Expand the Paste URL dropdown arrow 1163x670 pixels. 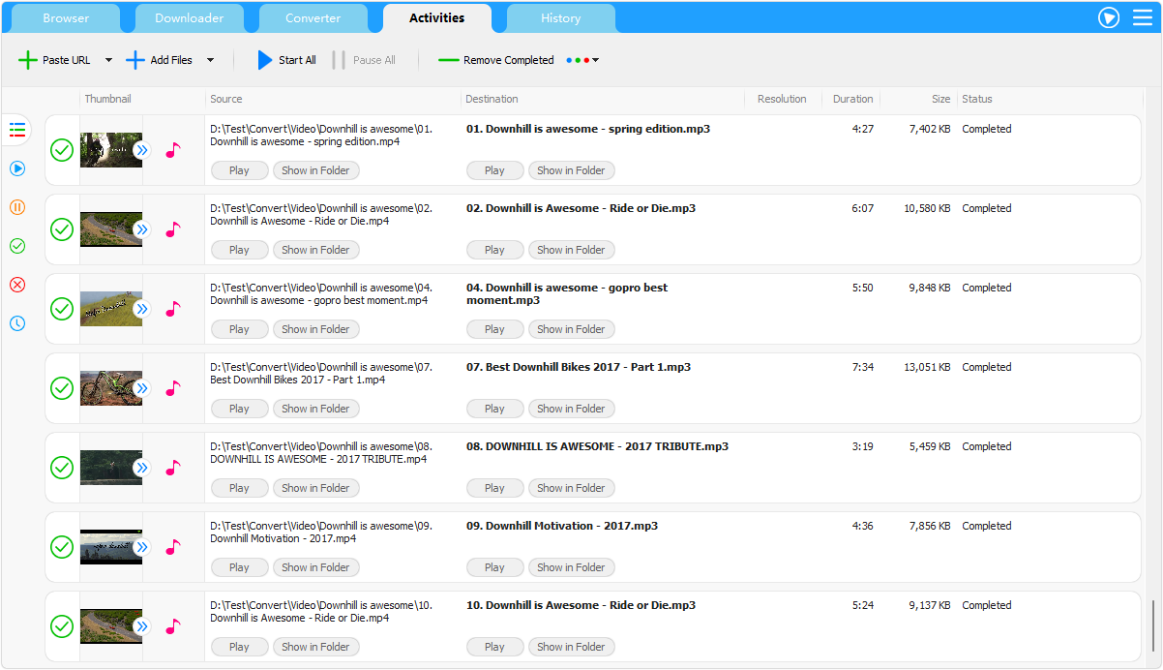point(108,60)
